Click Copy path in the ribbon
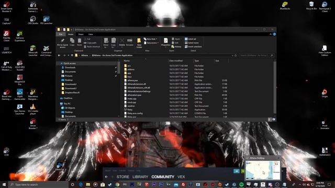 click(90, 43)
